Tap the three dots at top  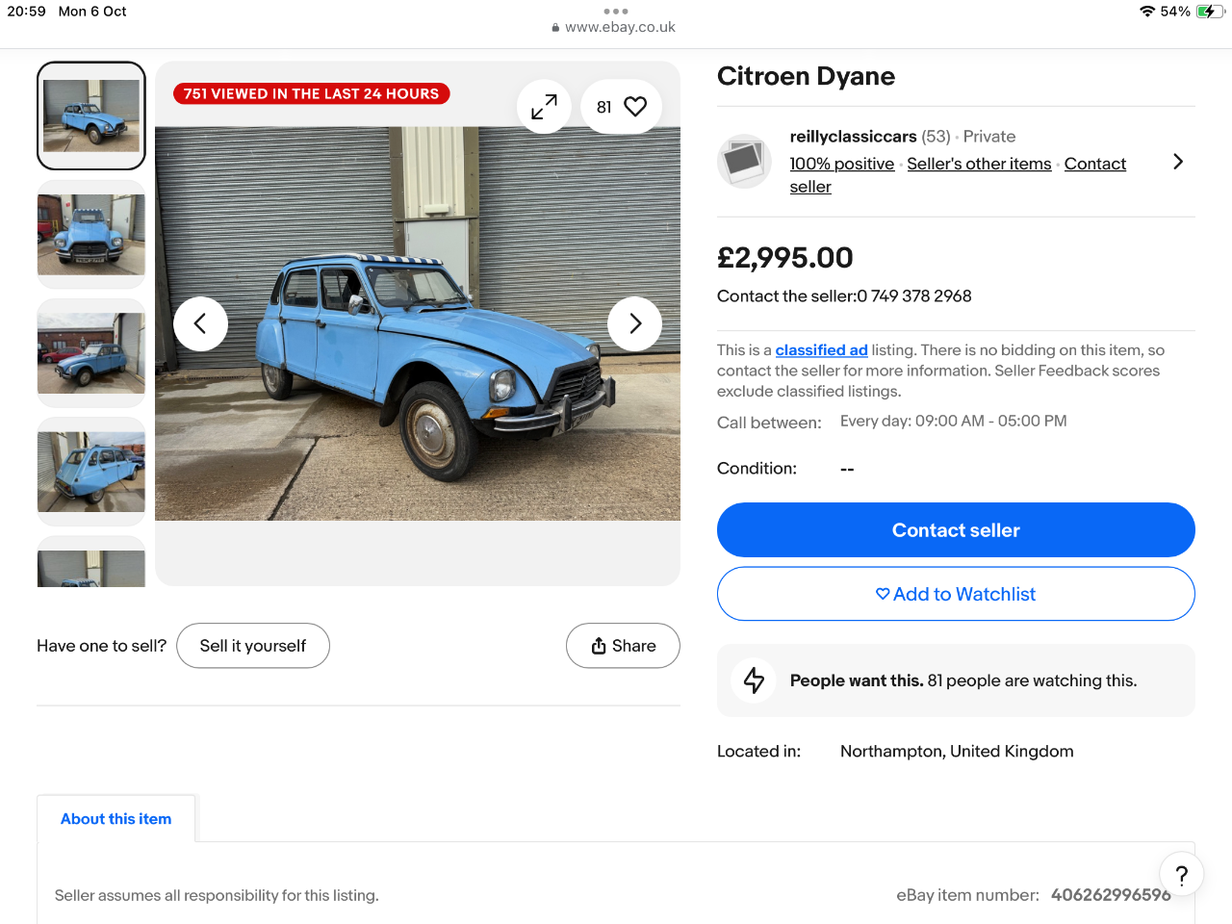(616, 12)
